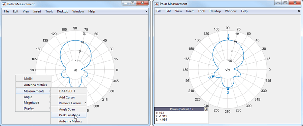Open Window menu in right window
Viewport: 303px width, 126px height.
coord(231,11)
